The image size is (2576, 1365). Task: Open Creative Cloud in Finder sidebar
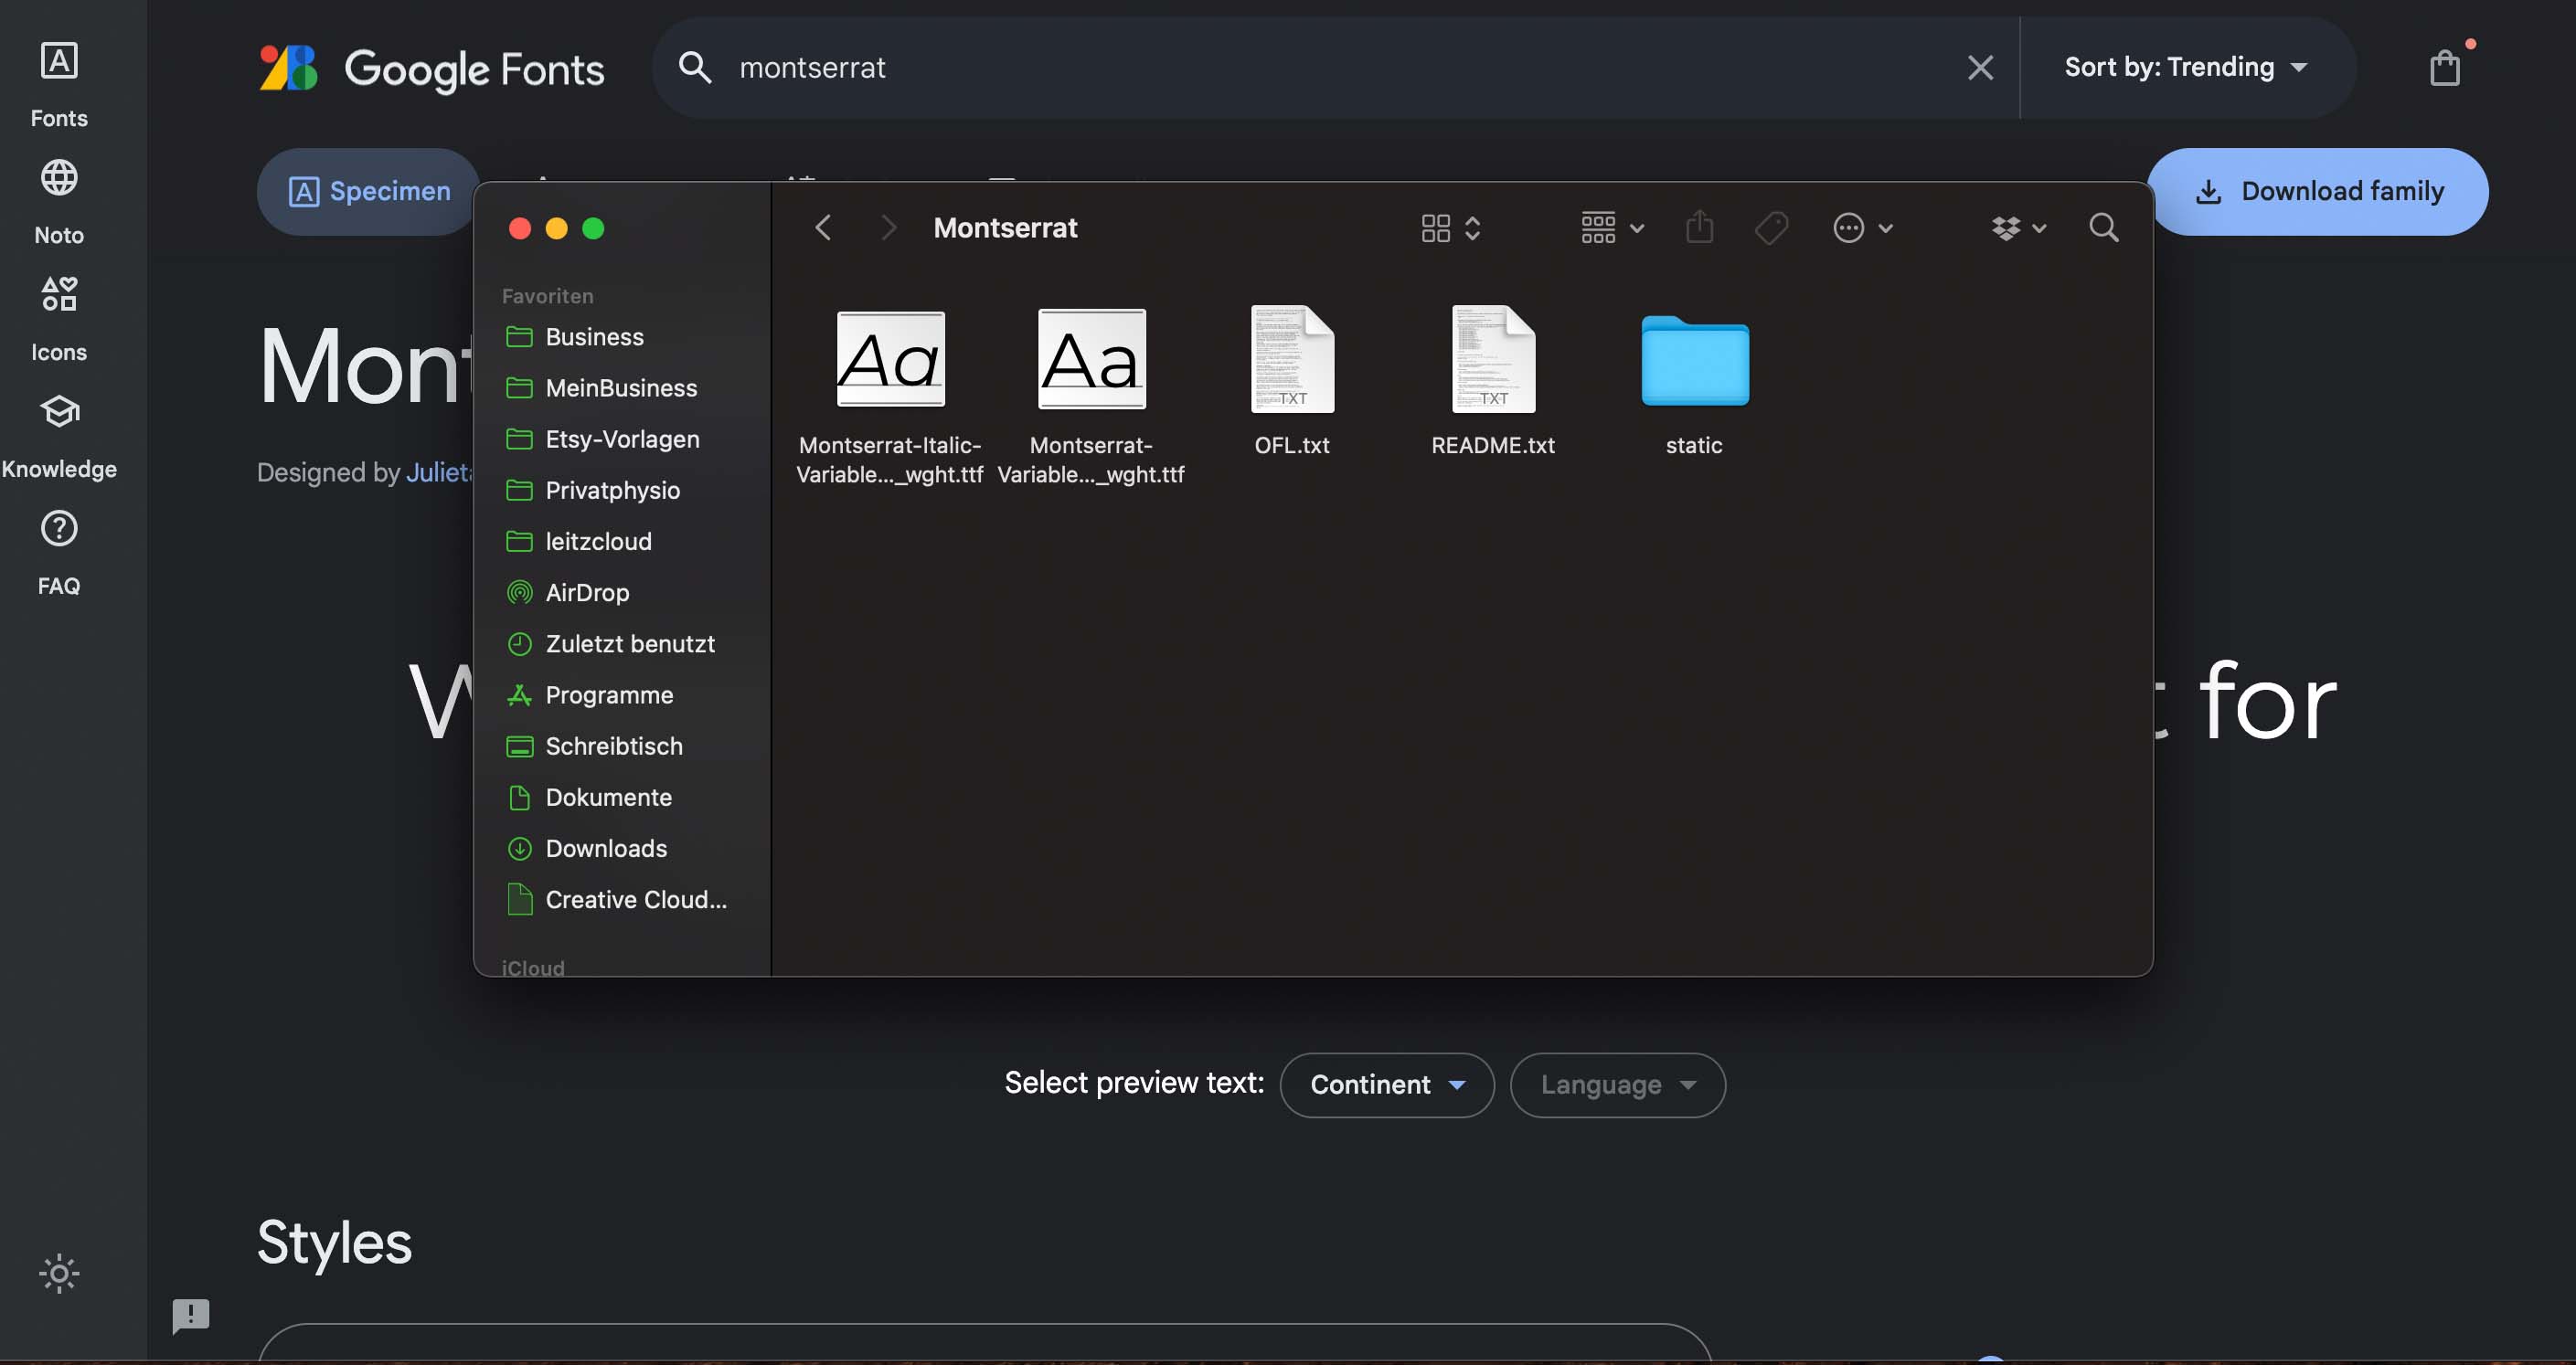621,899
